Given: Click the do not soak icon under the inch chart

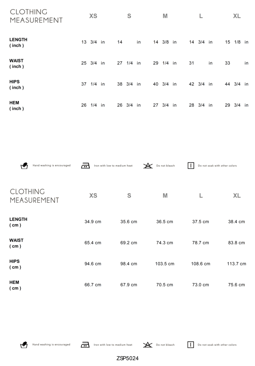Looking at the screenshot, I should 191,166.
